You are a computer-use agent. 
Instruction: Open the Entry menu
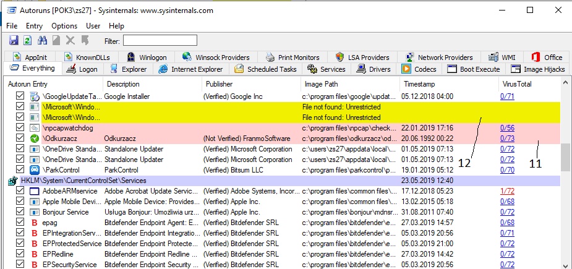34,26
